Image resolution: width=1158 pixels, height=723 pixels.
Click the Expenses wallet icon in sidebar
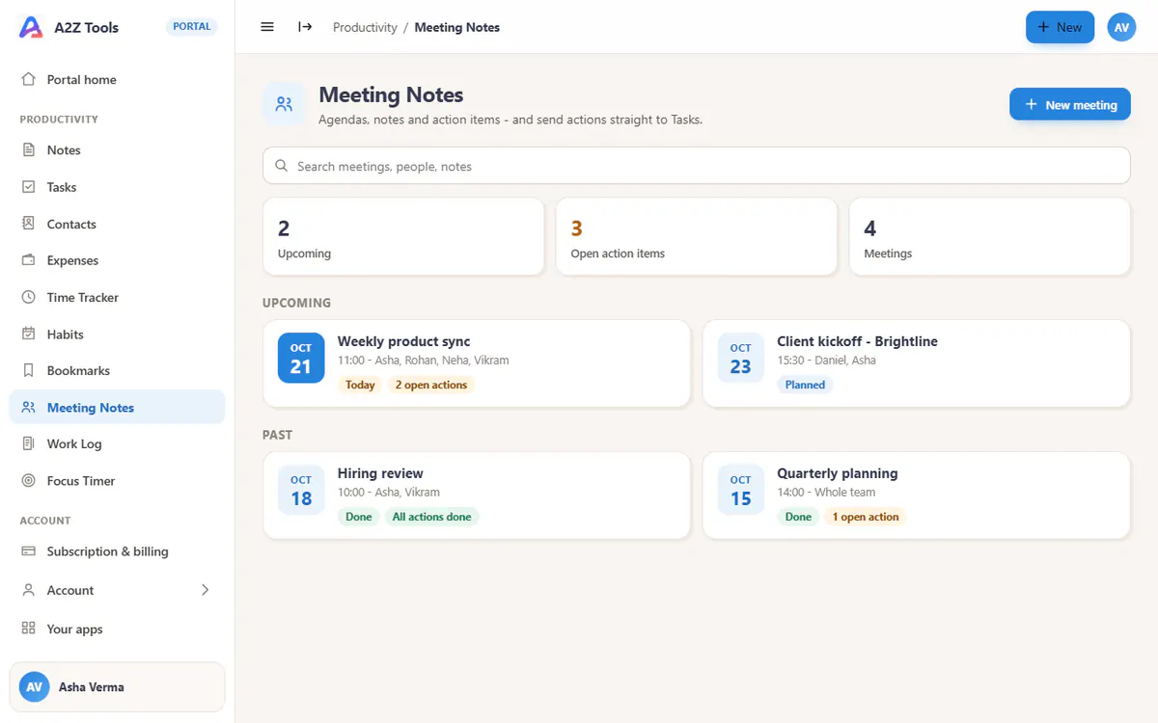(x=28, y=260)
